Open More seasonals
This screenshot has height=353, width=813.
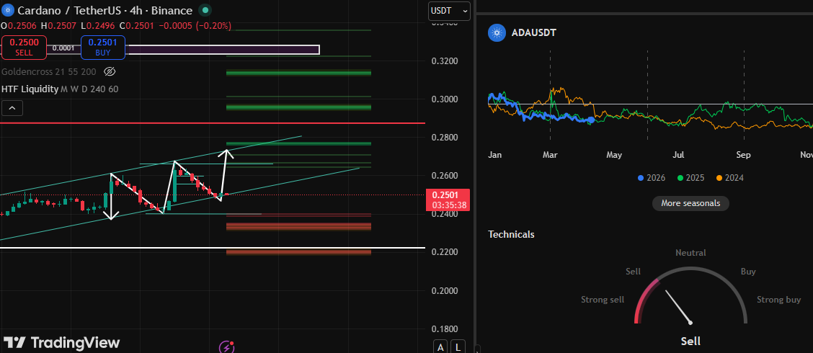[x=690, y=203]
